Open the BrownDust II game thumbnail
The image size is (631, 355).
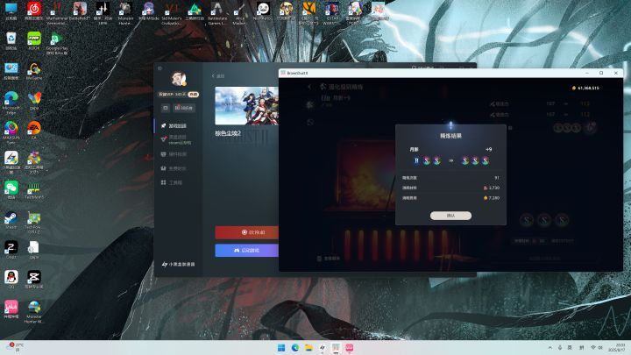[x=246, y=106]
